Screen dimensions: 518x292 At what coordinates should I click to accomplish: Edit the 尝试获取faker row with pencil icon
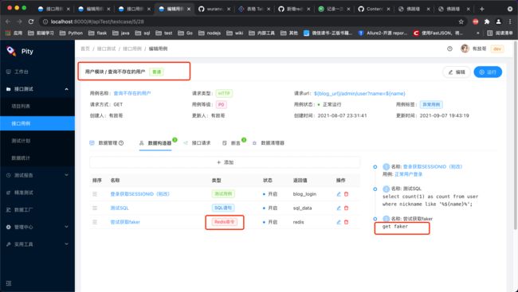pyautogui.click(x=339, y=222)
